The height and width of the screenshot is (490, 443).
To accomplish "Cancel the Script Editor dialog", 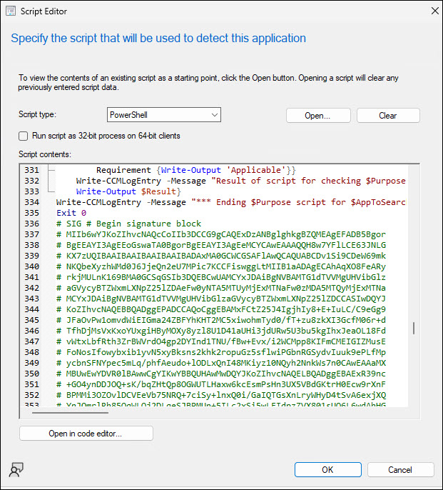I will [x=399, y=470].
